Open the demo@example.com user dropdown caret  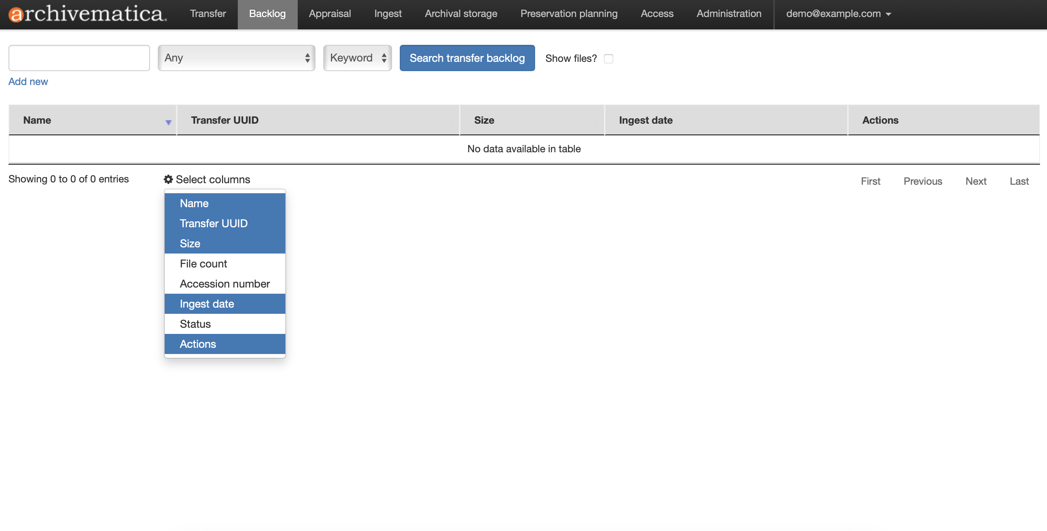click(888, 14)
